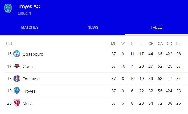Click the Troyes name in table row
The width and height of the screenshot is (188, 114).
(29, 91)
